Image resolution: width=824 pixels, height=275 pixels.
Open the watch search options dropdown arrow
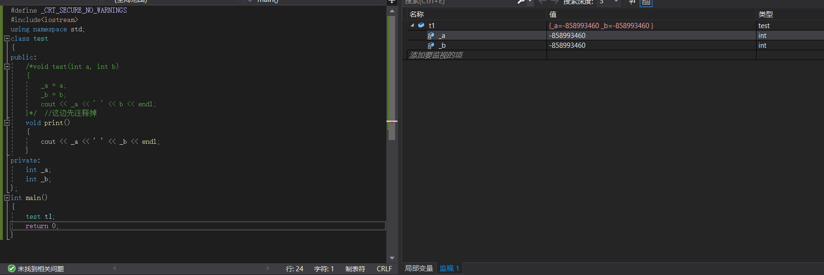tap(530, 2)
